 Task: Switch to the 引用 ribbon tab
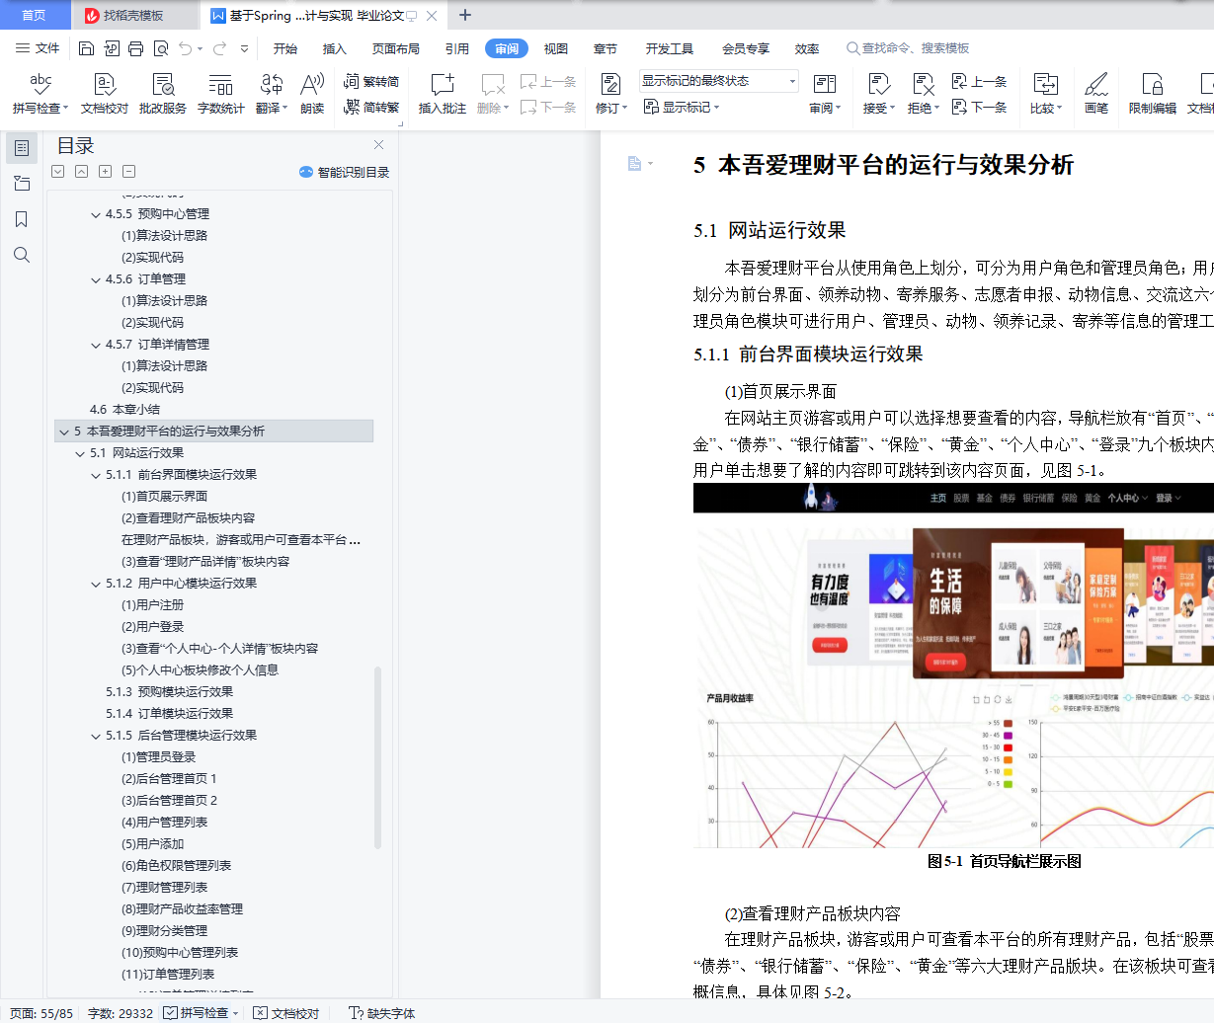pos(457,48)
